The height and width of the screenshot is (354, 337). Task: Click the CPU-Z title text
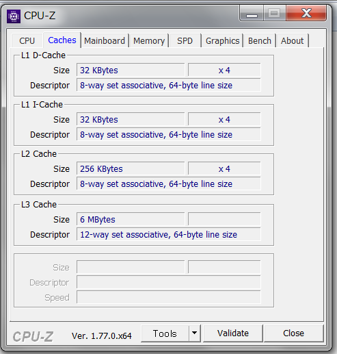pos(40,16)
